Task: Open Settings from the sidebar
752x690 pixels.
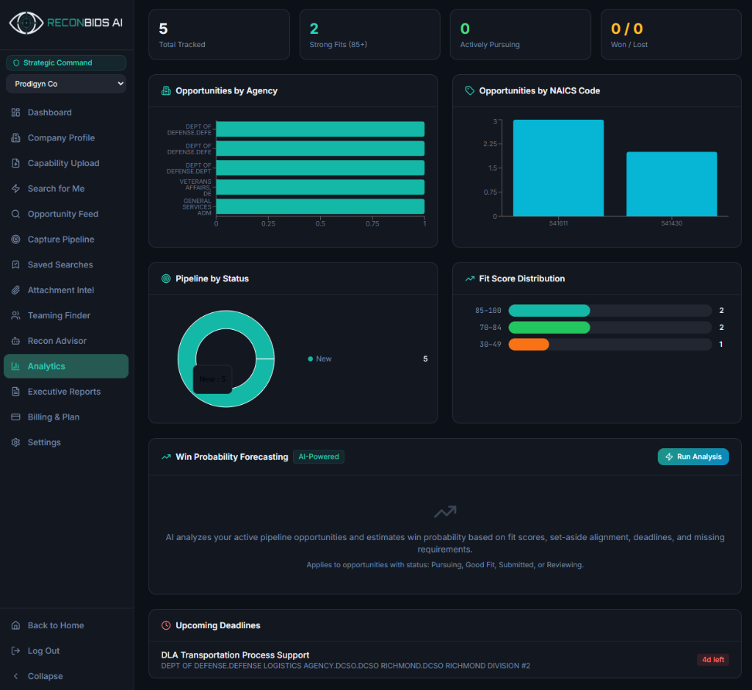Action: point(66,442)
